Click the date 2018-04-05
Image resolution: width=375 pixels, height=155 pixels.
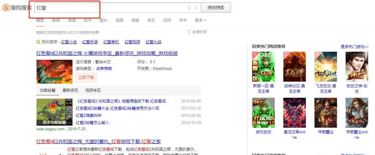[191, 101]
